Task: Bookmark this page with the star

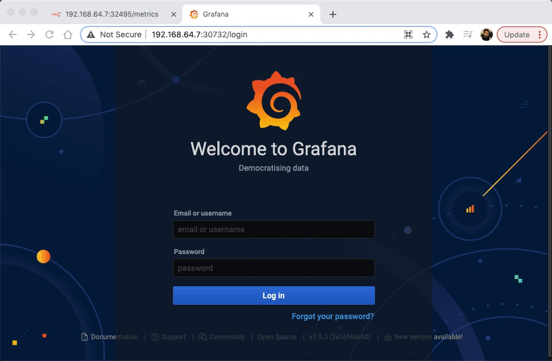Action: click(427, 34)
